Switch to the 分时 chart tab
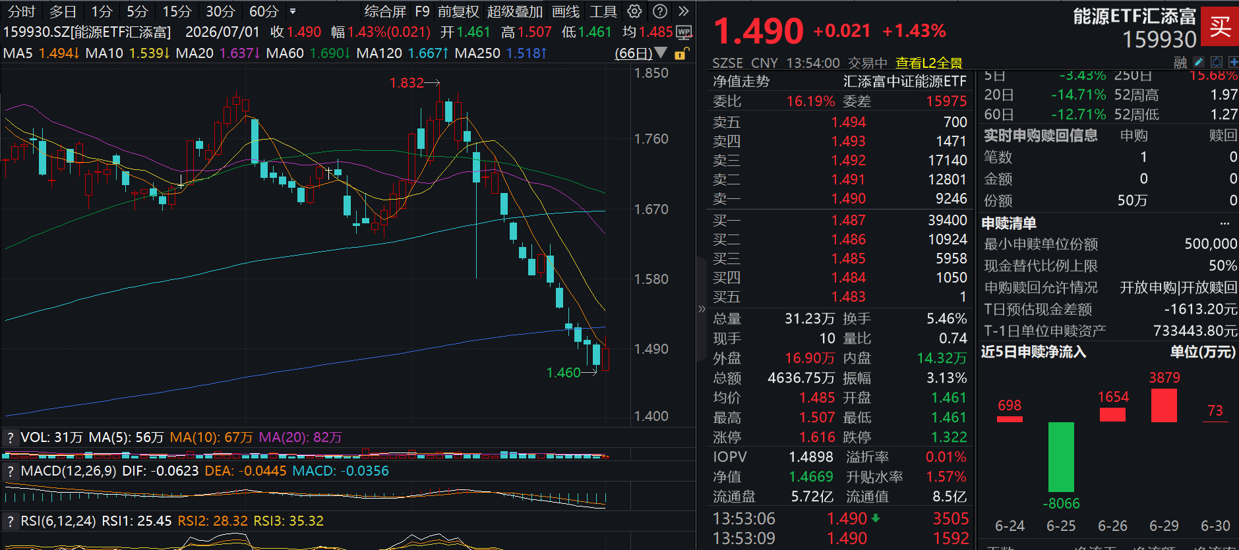1239x550 pixels. (x=21, y=11)
